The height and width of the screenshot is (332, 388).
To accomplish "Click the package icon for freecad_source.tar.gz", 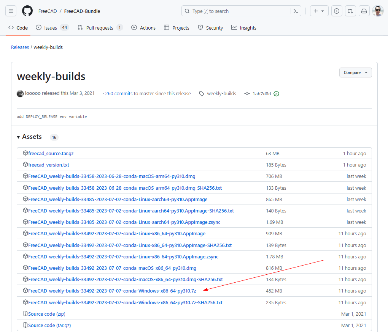I will point(25,153).
